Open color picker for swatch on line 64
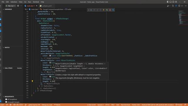The image size is (188, 106). tap(50, 77)
